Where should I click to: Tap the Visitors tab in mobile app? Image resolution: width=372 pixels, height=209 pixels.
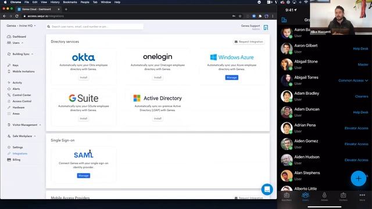pos(343,197)
